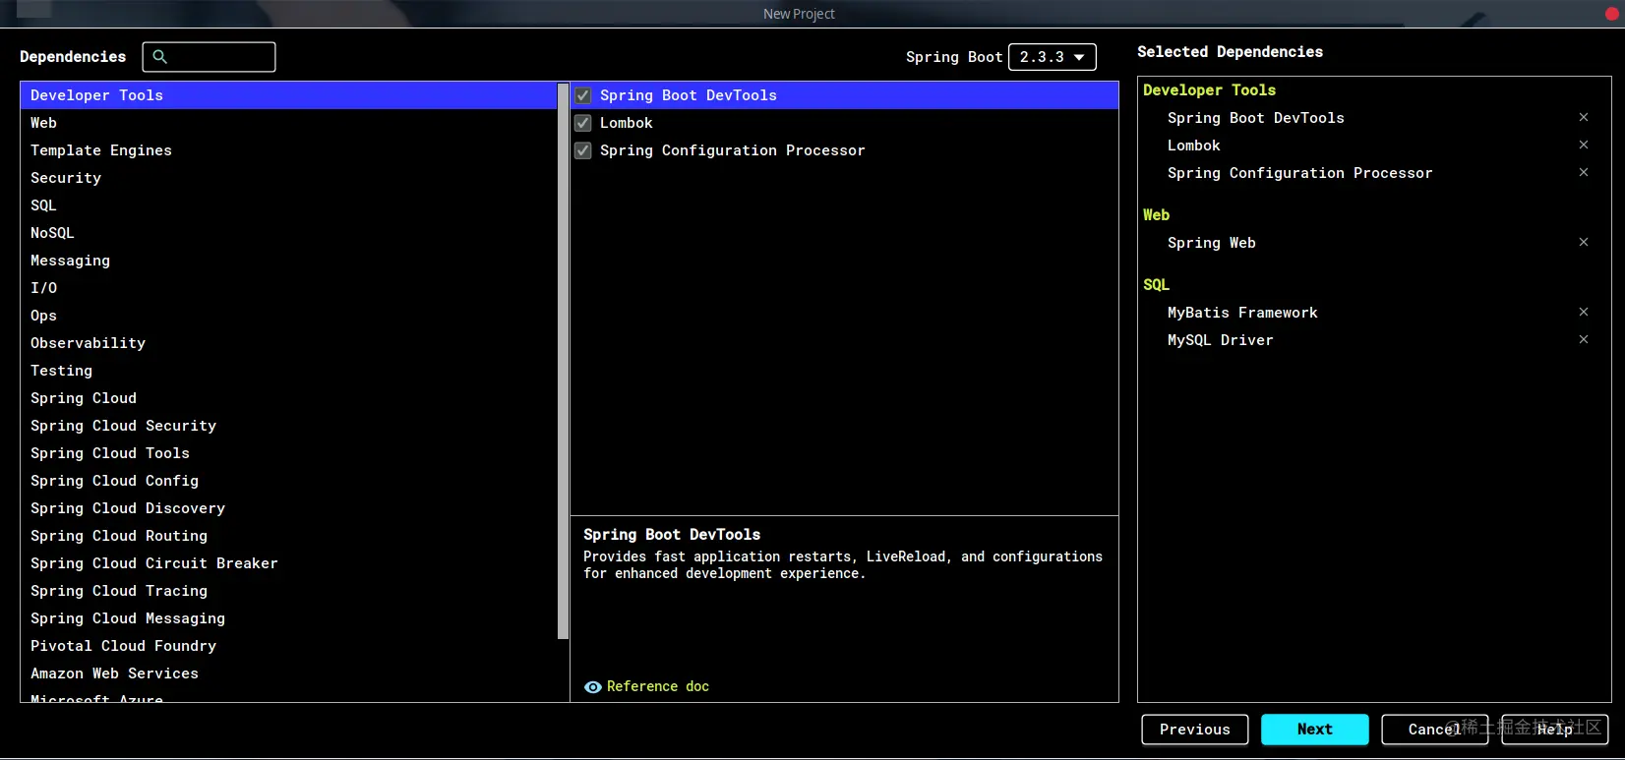Open the Reference doc link
Screen dimensions: 1625x760
coord(658,686)
